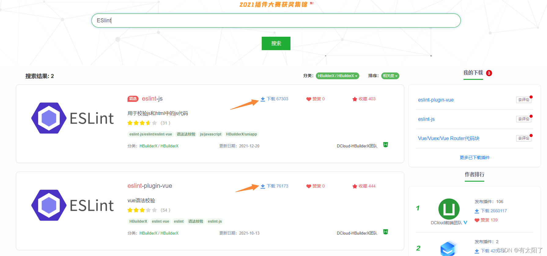
Task: Click the blue V verified badge
Action: point(465,223)
